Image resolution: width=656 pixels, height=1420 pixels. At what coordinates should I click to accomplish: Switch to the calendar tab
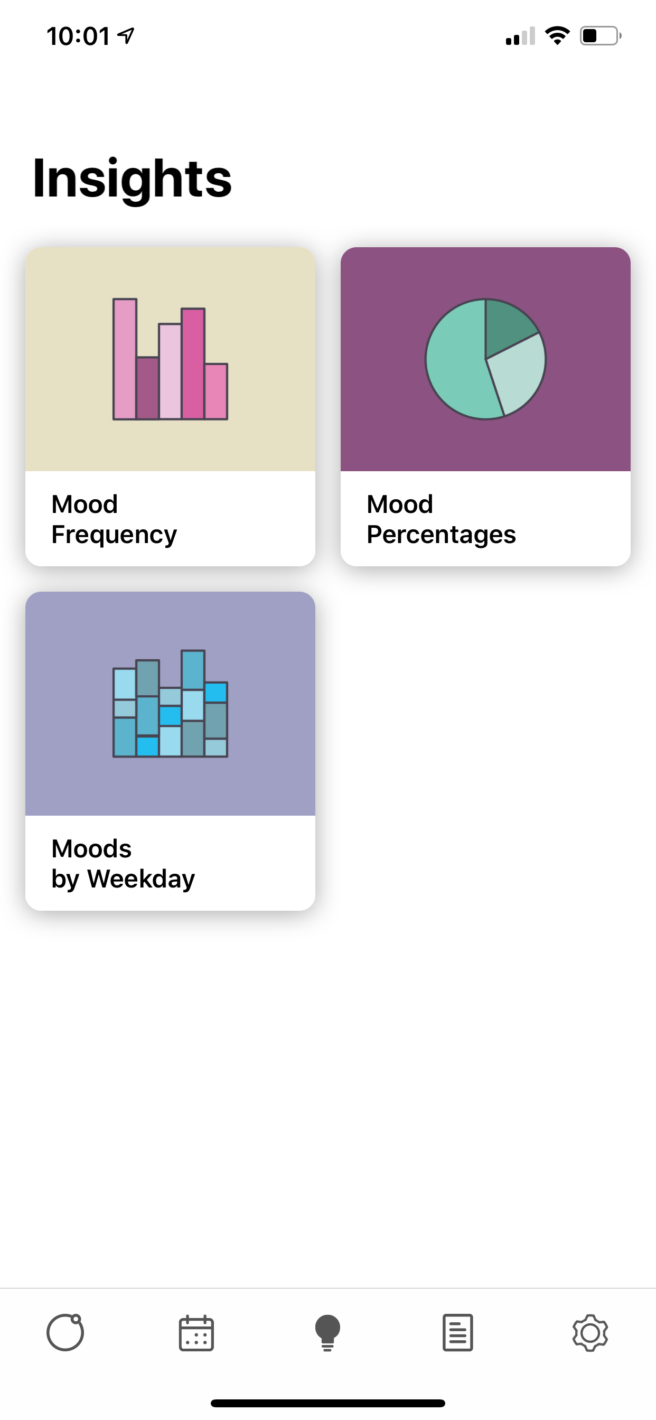click(196, 1333)
